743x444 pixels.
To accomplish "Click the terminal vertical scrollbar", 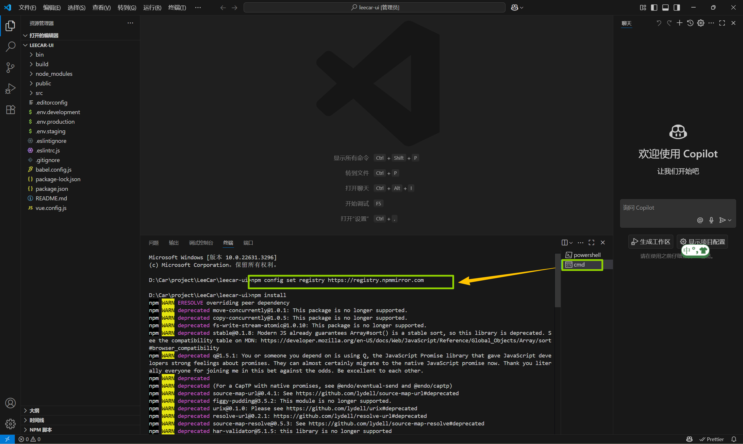I will (x=557, y=280).
